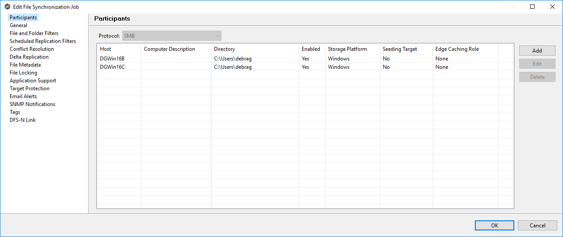Select Delta Replication section
The image size is (563, 237).
pyautogui.click(x=29, y=57)
